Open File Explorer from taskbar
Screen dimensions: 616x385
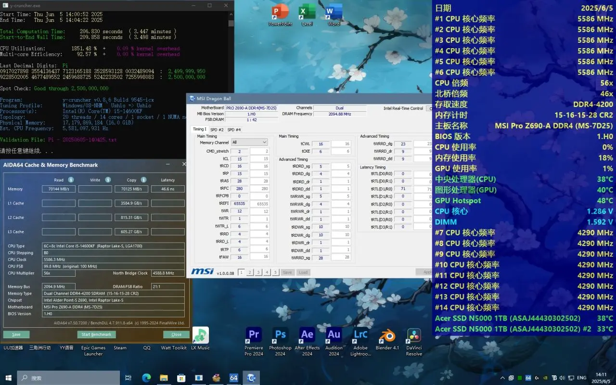click(x=164, y=378)
